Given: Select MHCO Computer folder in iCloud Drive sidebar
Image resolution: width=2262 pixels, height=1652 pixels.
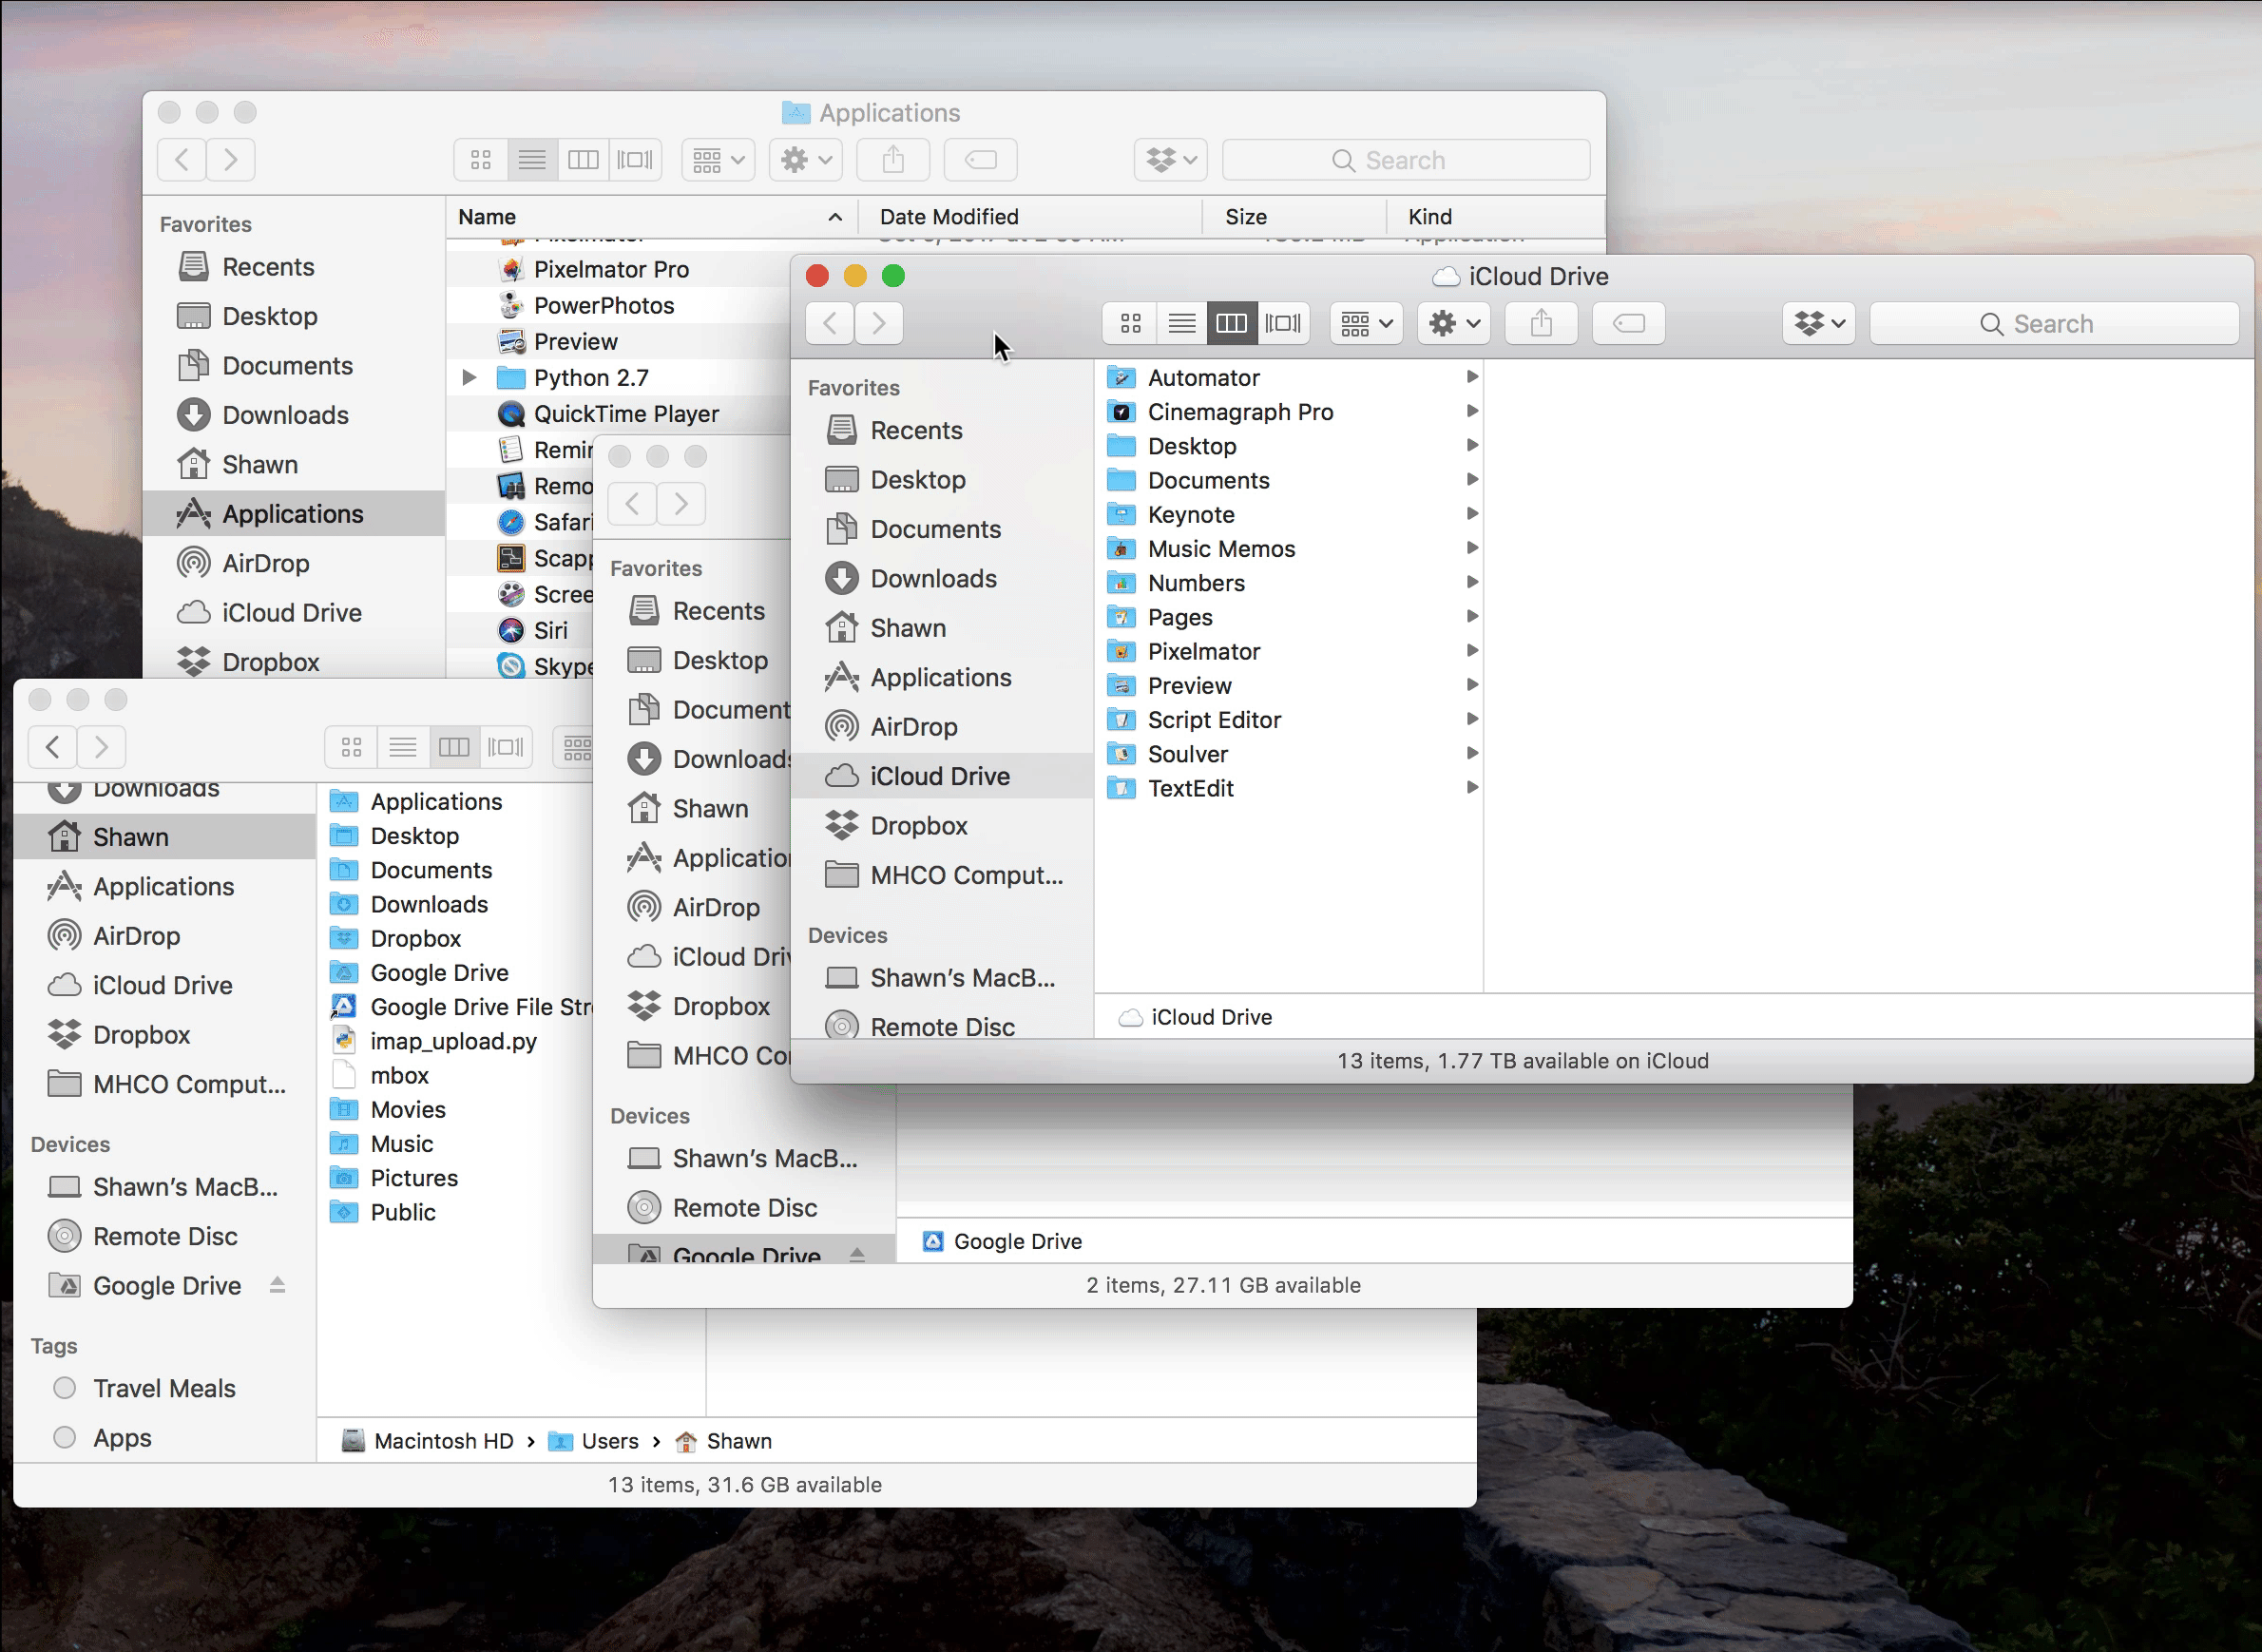Looking at the screenshot, I should (x=941, y=875).
